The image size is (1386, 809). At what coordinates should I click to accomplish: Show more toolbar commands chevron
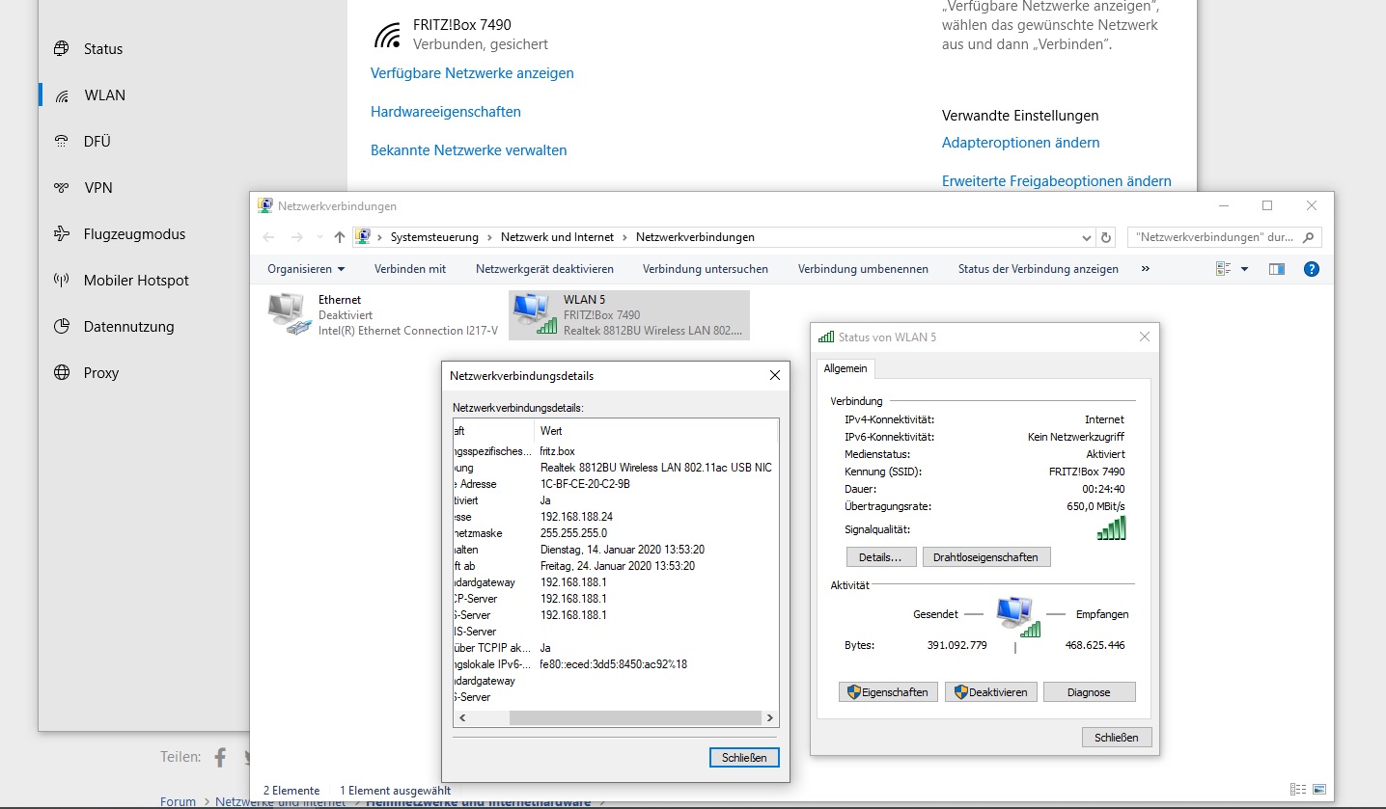coord(1146,269)
